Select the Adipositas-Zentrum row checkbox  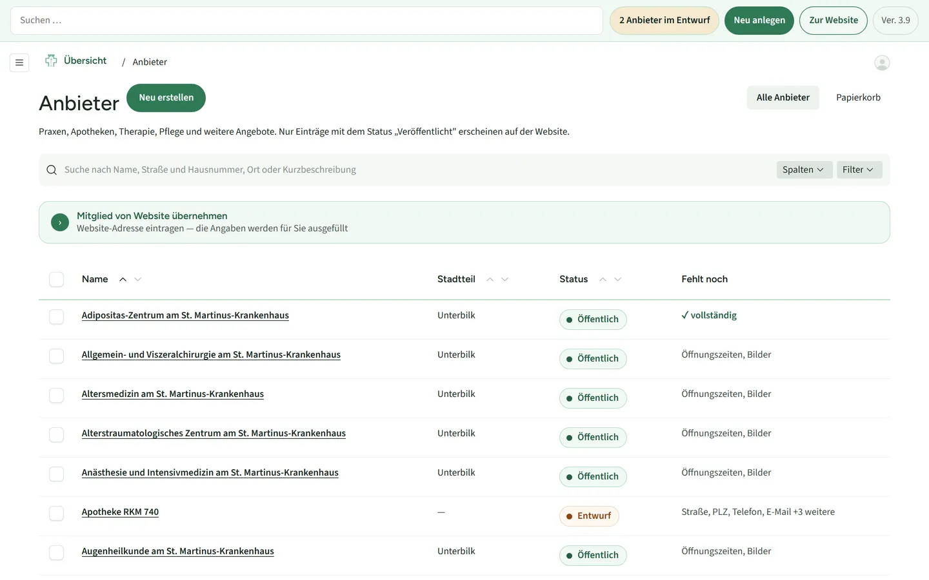[57, 316]
